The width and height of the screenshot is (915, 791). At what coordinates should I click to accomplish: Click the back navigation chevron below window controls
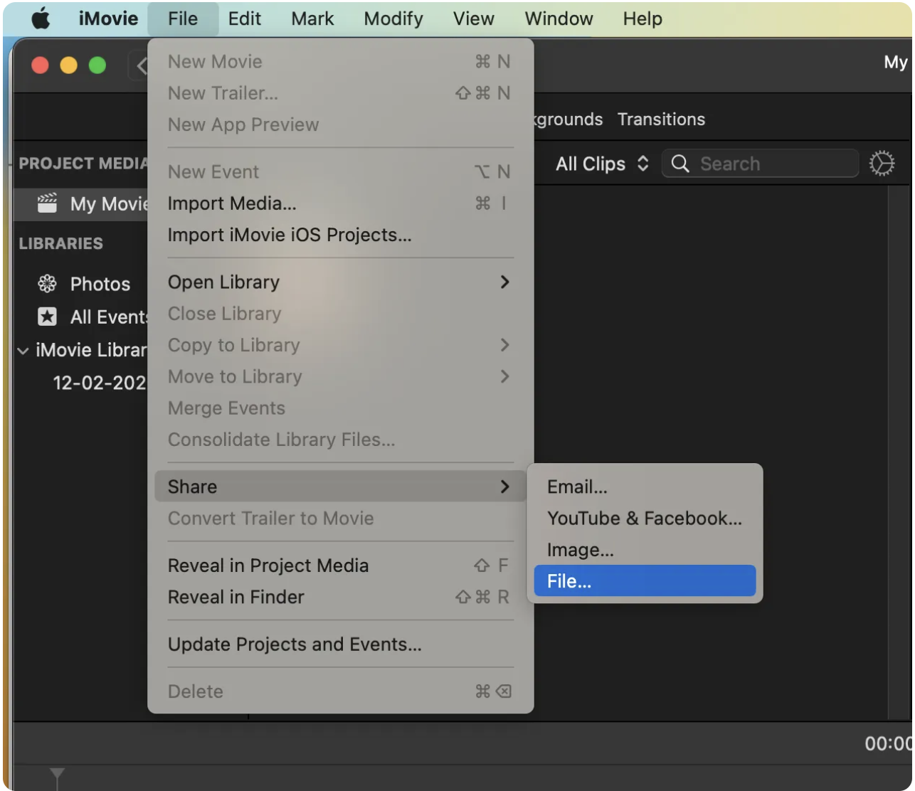click(x=142, y=65)
